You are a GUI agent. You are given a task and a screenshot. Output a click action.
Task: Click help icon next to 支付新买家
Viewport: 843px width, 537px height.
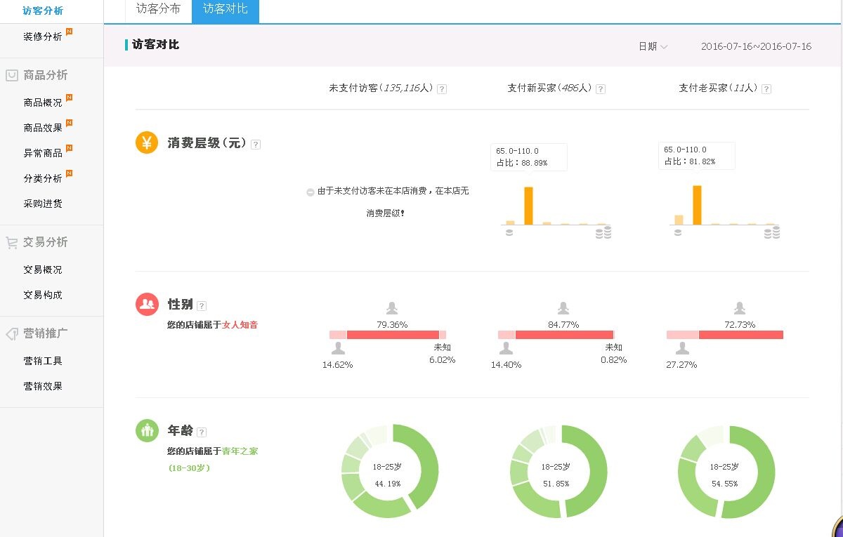[600, 89]
